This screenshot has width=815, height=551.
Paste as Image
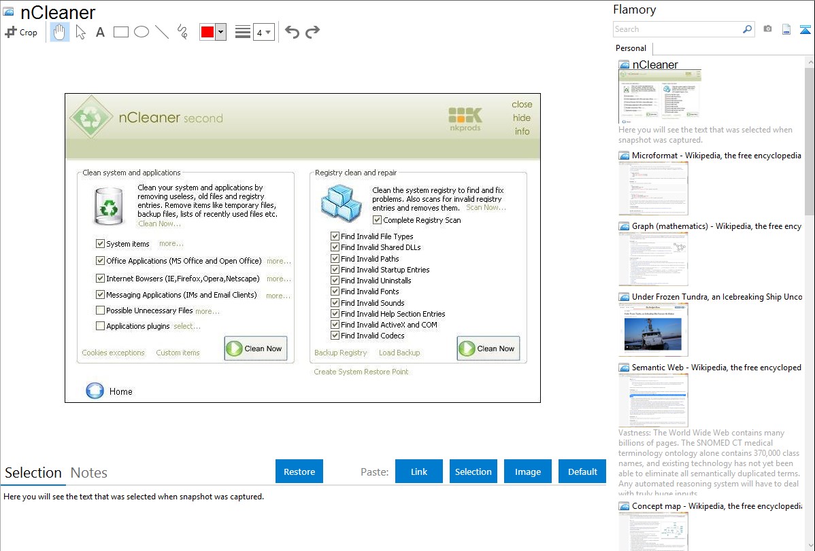(x=528, y=472)
